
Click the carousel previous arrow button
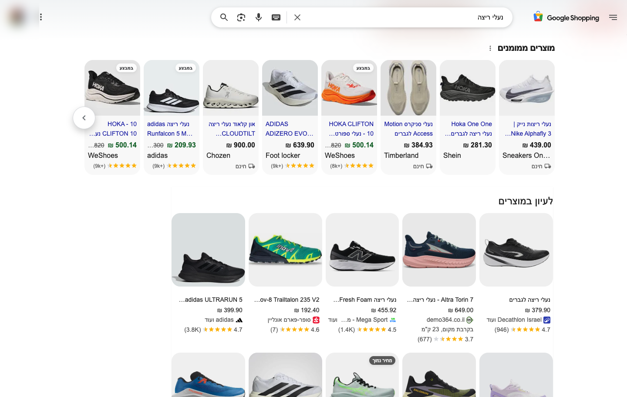84,118
